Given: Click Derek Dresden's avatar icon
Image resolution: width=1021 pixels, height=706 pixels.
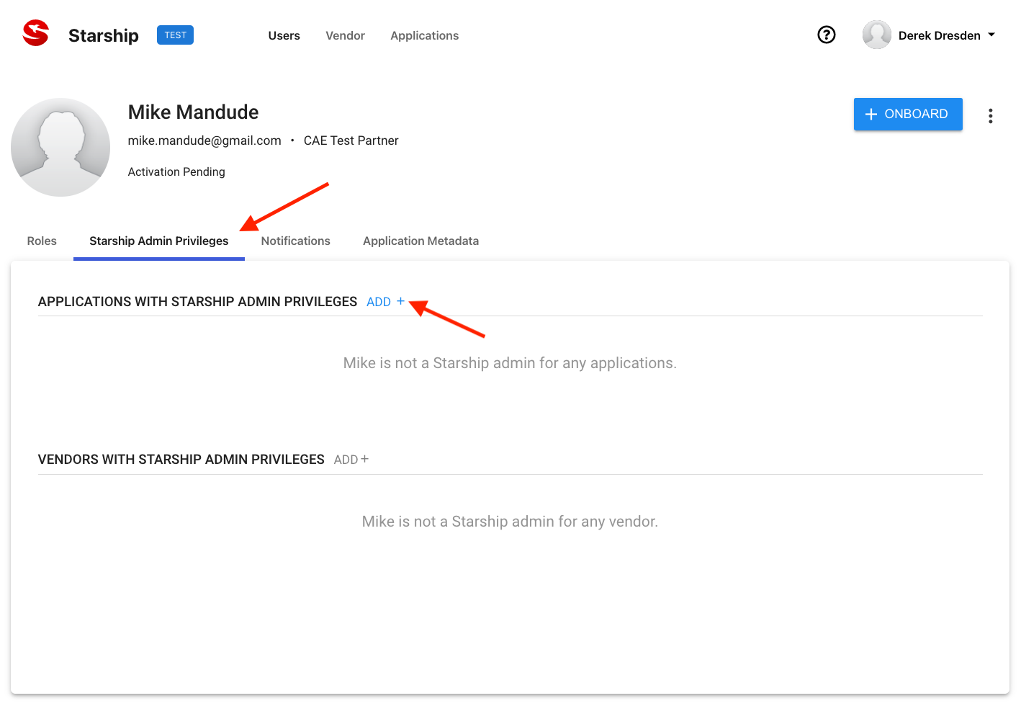Looking at the screenshot, I should tap(876, 35).
